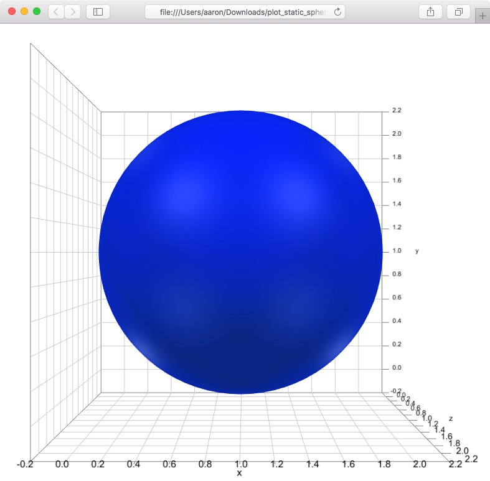This screenshot has width=490, height=481.
Task: Click the z axis label
Action: pos(451,418)
